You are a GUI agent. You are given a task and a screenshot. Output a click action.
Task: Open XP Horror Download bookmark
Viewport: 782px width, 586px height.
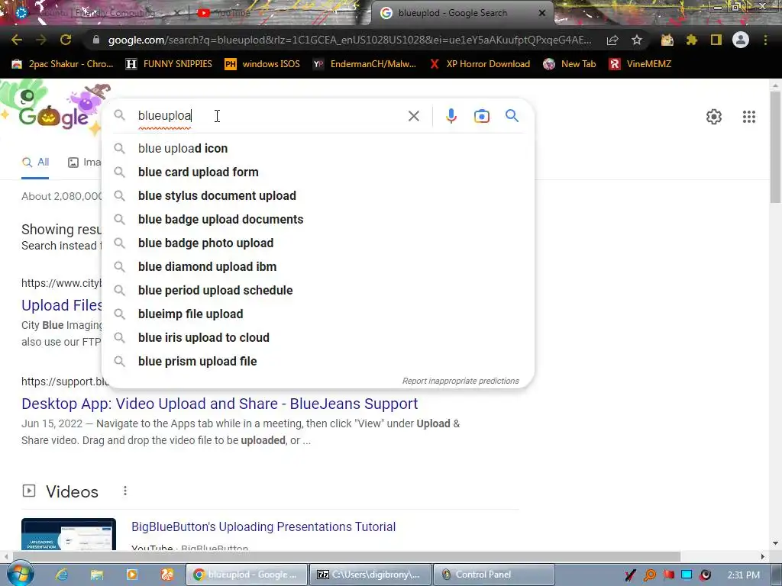click(480, 64)
